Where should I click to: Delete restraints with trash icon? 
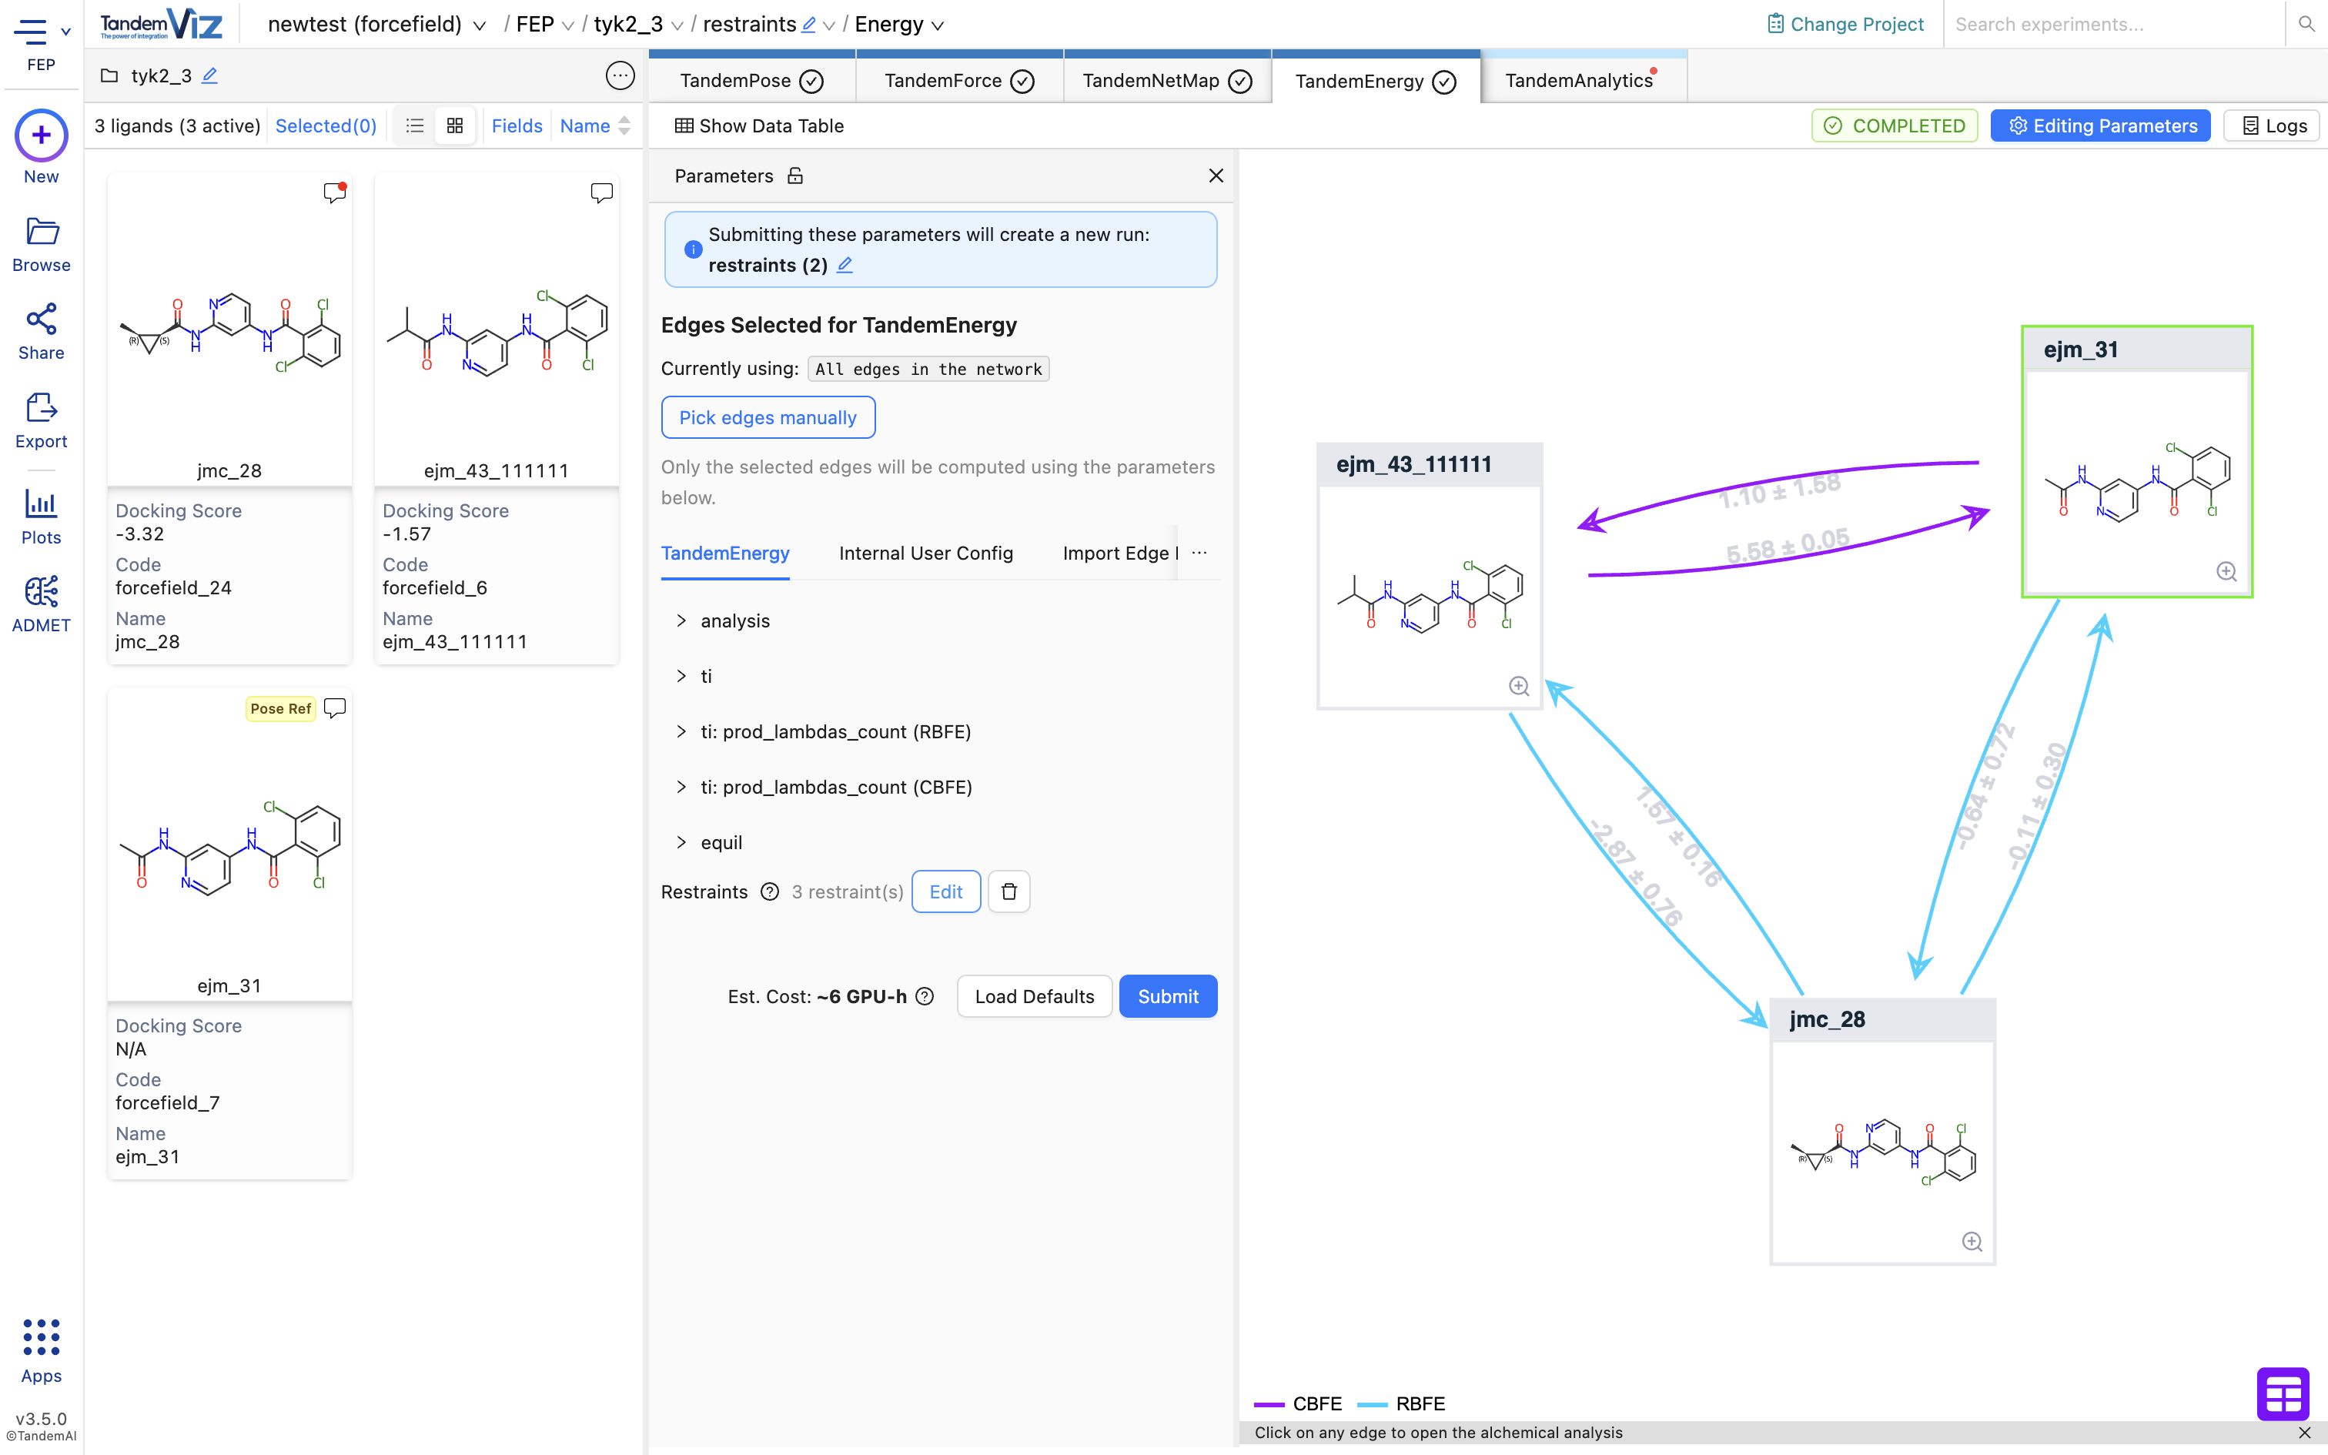tap(1008, 892)
